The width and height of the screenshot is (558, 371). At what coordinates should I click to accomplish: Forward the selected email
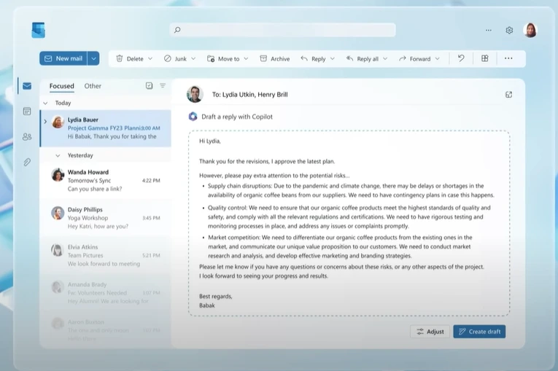(415, 59)
